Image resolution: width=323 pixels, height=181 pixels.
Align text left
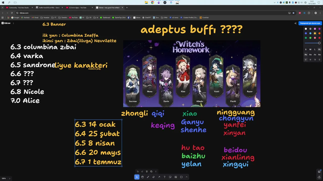coord(306,60)
